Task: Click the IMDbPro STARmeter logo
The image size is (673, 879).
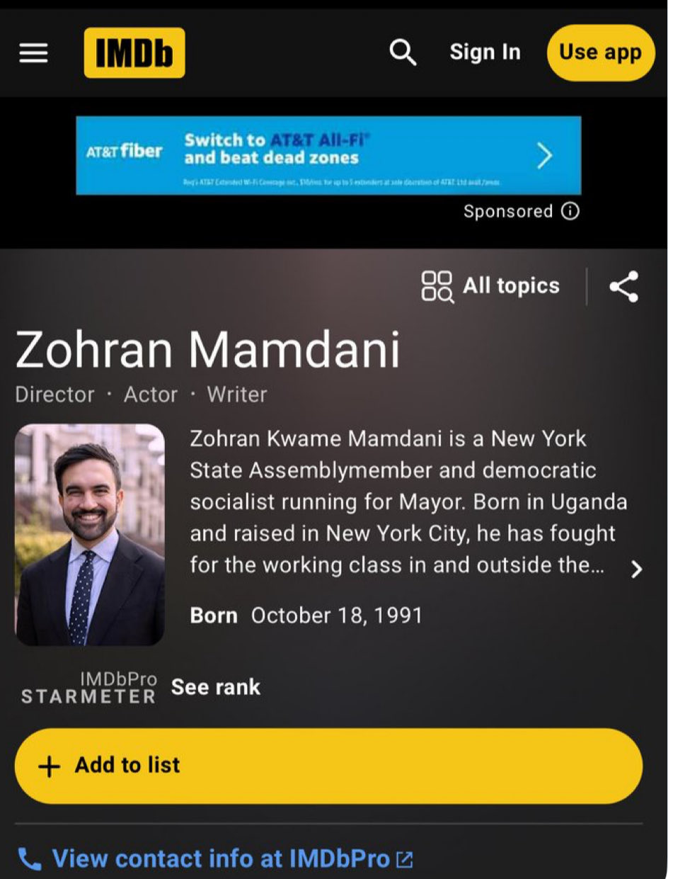Action: 88,688
